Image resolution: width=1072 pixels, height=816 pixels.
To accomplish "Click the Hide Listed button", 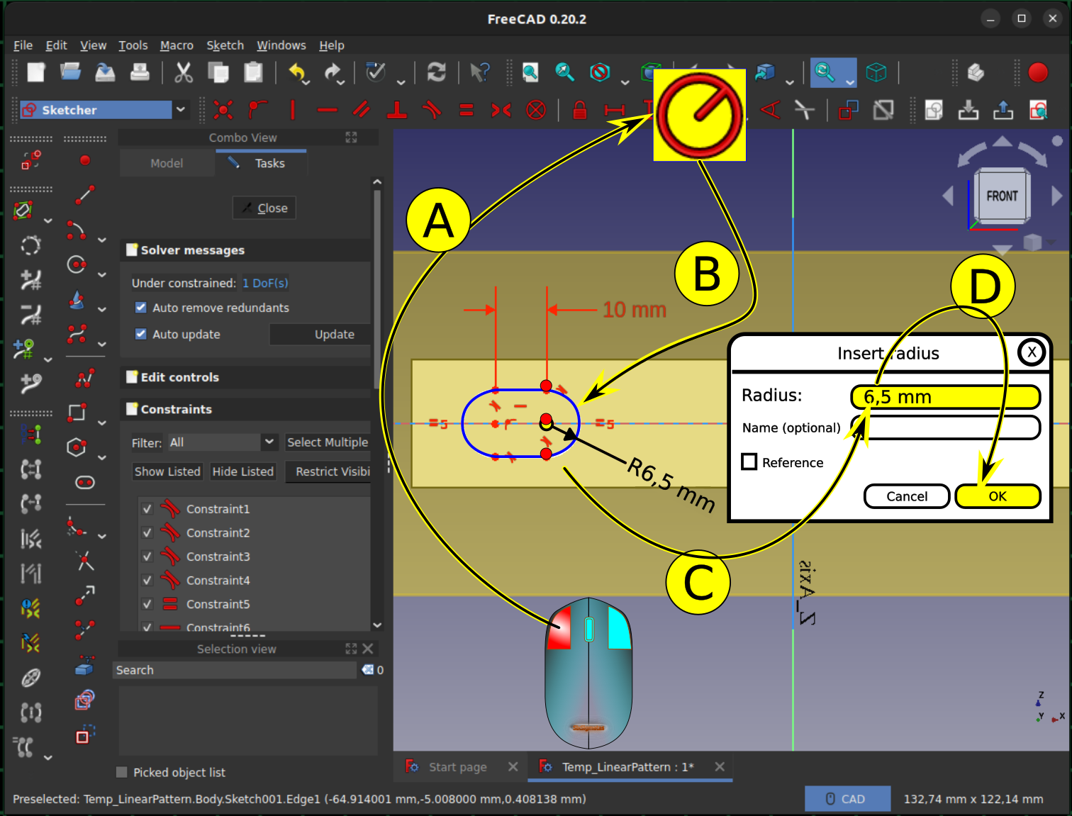I will pyautogui.click(x=242, y=471).
